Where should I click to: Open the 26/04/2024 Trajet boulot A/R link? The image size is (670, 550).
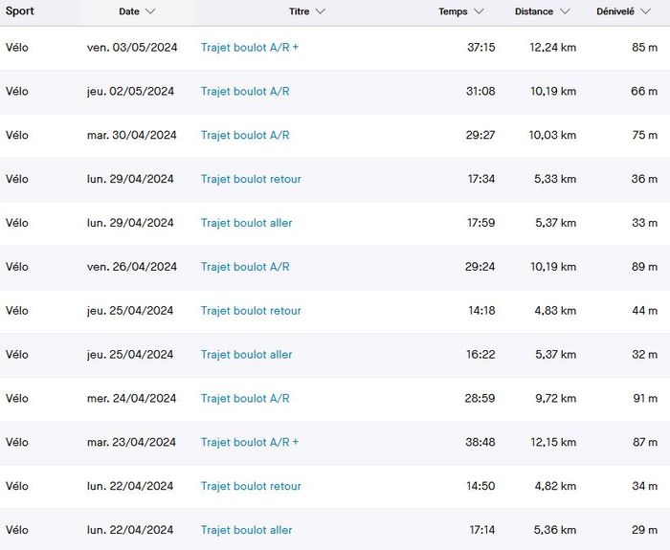(x=245, y=267)
